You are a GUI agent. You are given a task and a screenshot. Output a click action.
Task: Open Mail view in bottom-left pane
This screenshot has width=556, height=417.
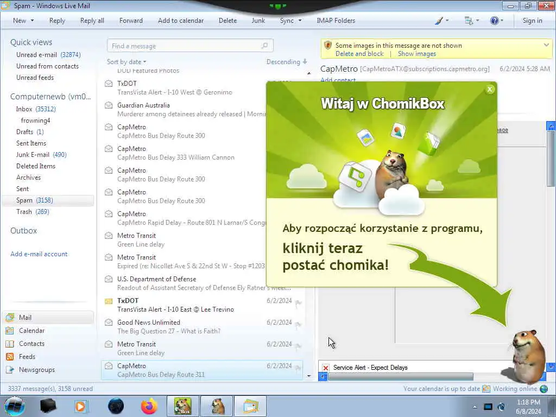click(x=48, y=317)
